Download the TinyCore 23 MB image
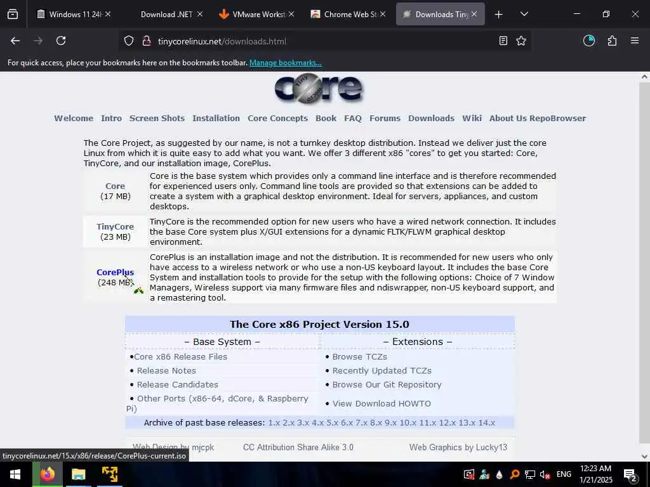The height and width of the screenshot is (487, 650). pos(116,227)
